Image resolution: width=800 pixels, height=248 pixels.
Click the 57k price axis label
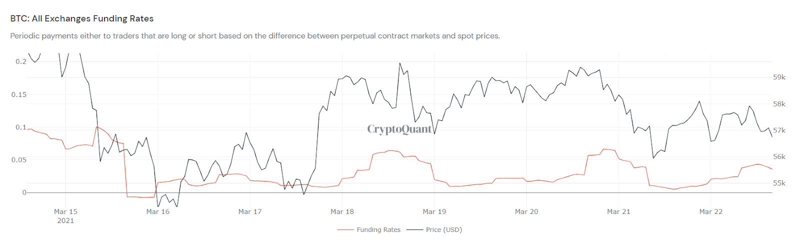click(779, 130)
